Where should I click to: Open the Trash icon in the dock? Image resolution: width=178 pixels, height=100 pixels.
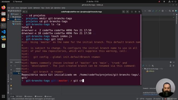(3, 46)
